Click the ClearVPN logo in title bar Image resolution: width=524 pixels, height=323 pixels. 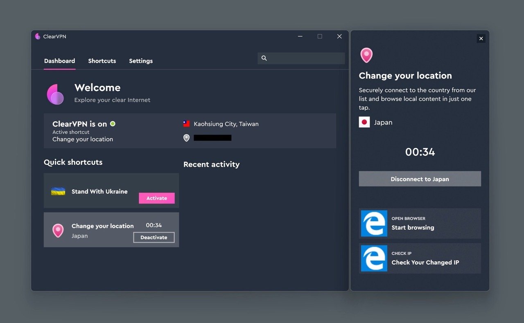(38, 36)
